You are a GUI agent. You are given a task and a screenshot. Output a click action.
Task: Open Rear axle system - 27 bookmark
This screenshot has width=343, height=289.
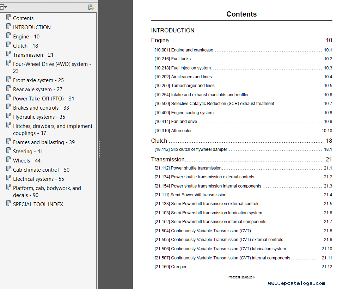[x=38, y=90]
